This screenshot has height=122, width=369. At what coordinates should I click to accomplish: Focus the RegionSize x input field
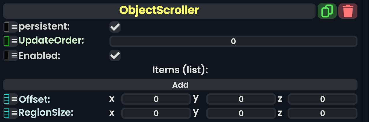[x=156, y=113]
